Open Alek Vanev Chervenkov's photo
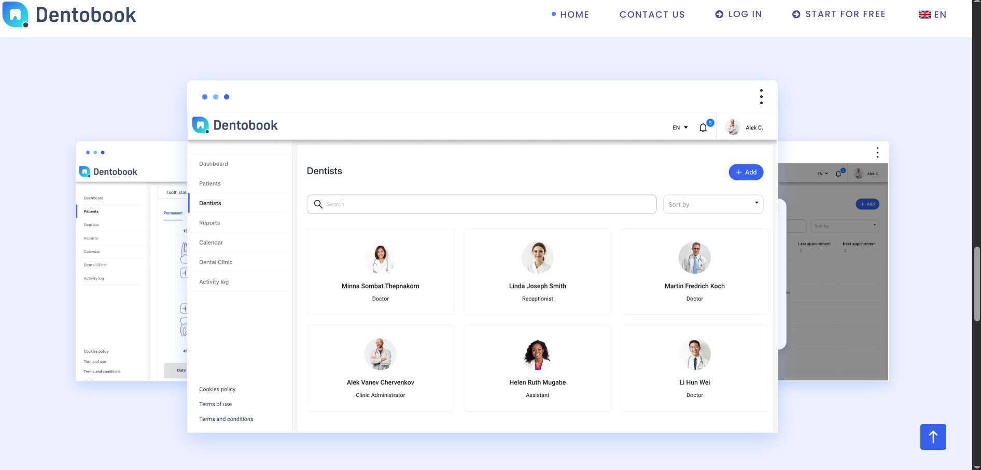This screenshot has width=981, height=470. point(381,354)
